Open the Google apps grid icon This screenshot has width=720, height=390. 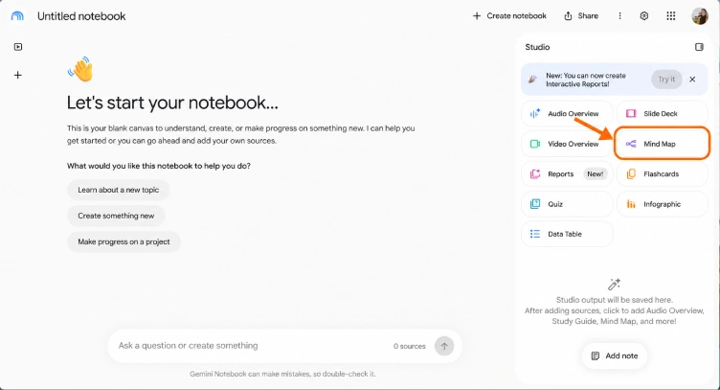click(x=671, y=16)
